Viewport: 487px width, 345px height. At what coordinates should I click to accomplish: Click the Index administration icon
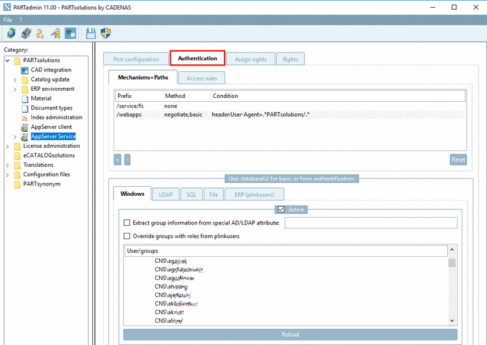[x=25, y=118]
